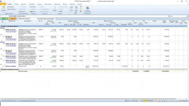This screenshot has width=189, height=106.
Task: Open the Файл orange menu button
Action: pyautogui.click(x=3, y=4)
